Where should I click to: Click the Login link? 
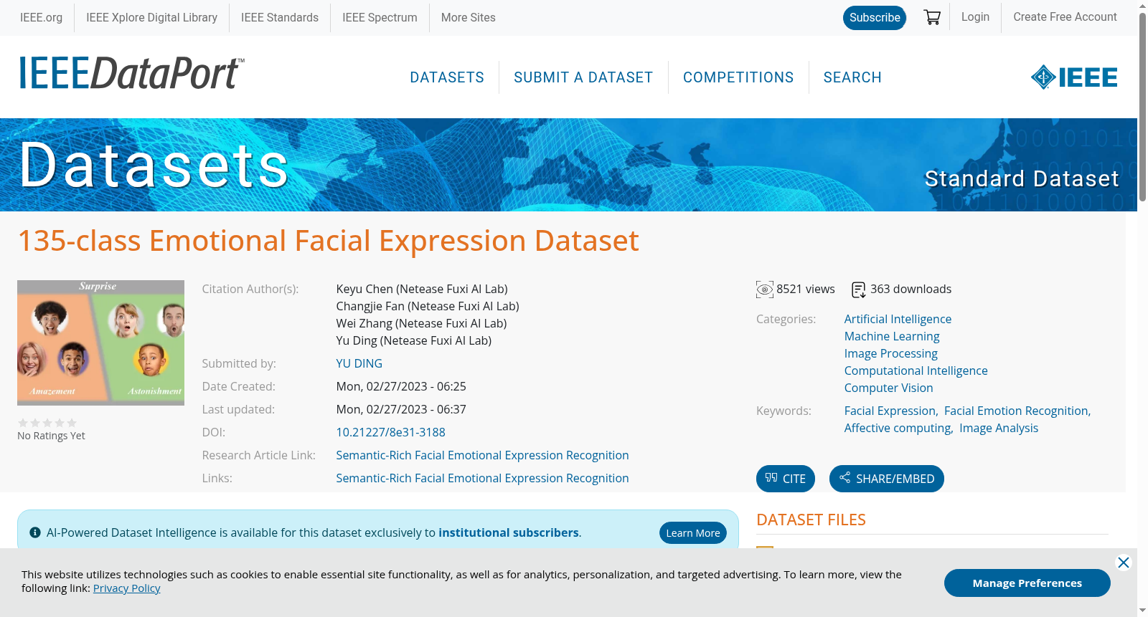975,16
